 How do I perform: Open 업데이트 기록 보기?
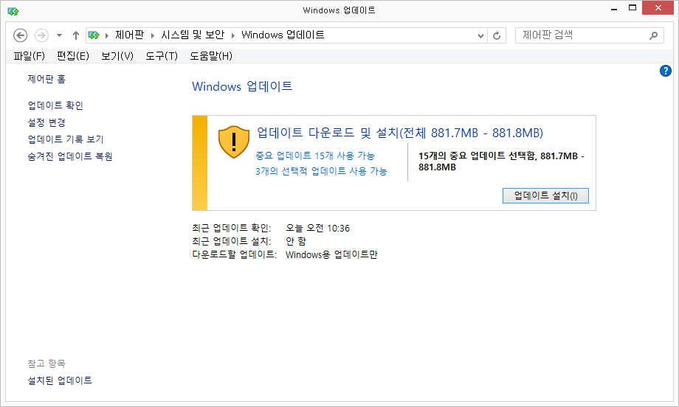[66, 139]
